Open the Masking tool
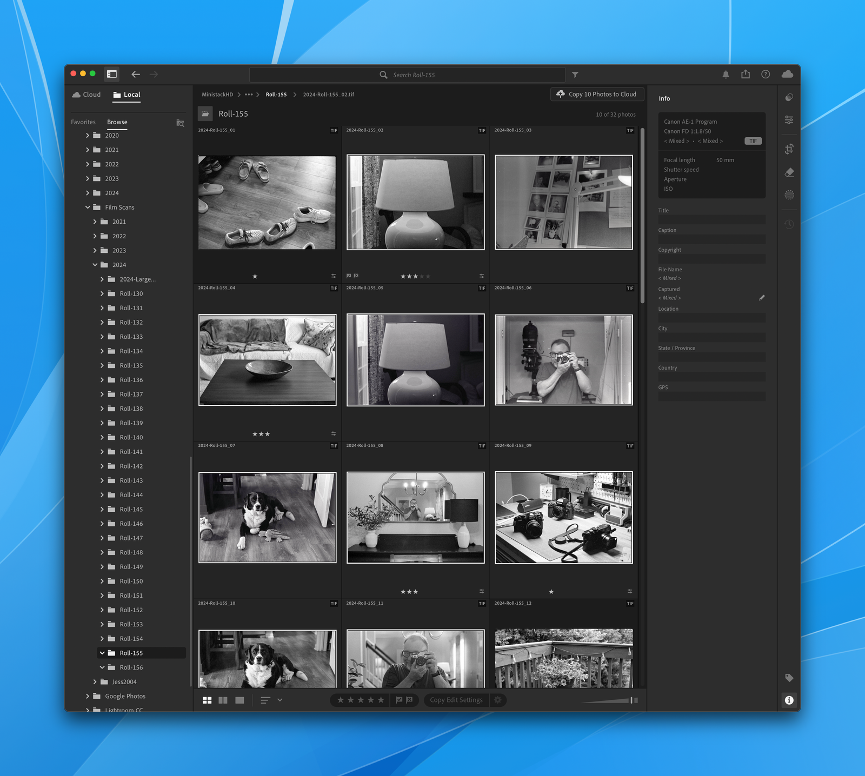 point(789,195)
